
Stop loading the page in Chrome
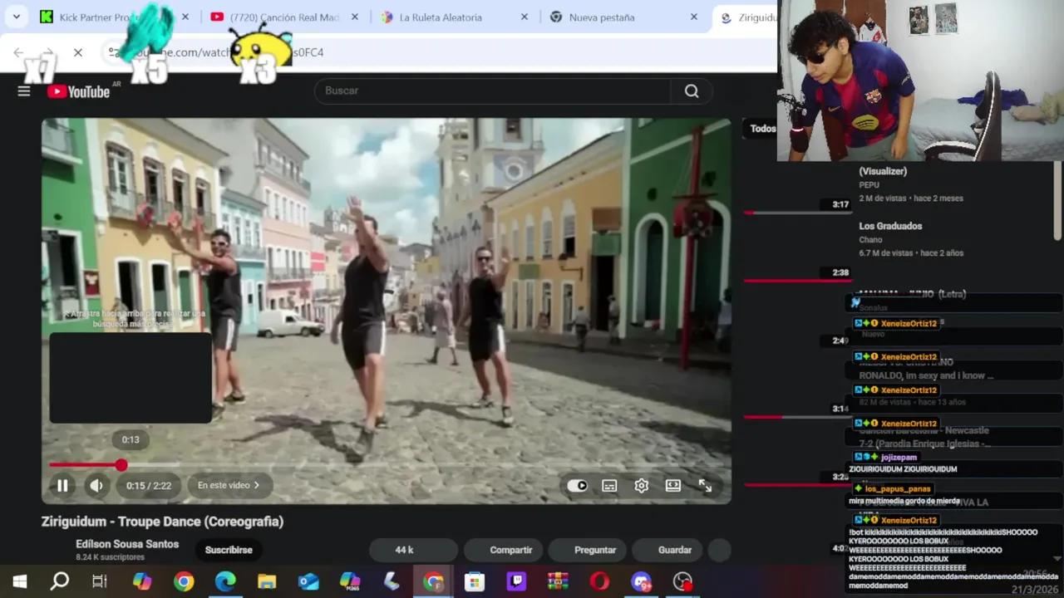point(77,52)
